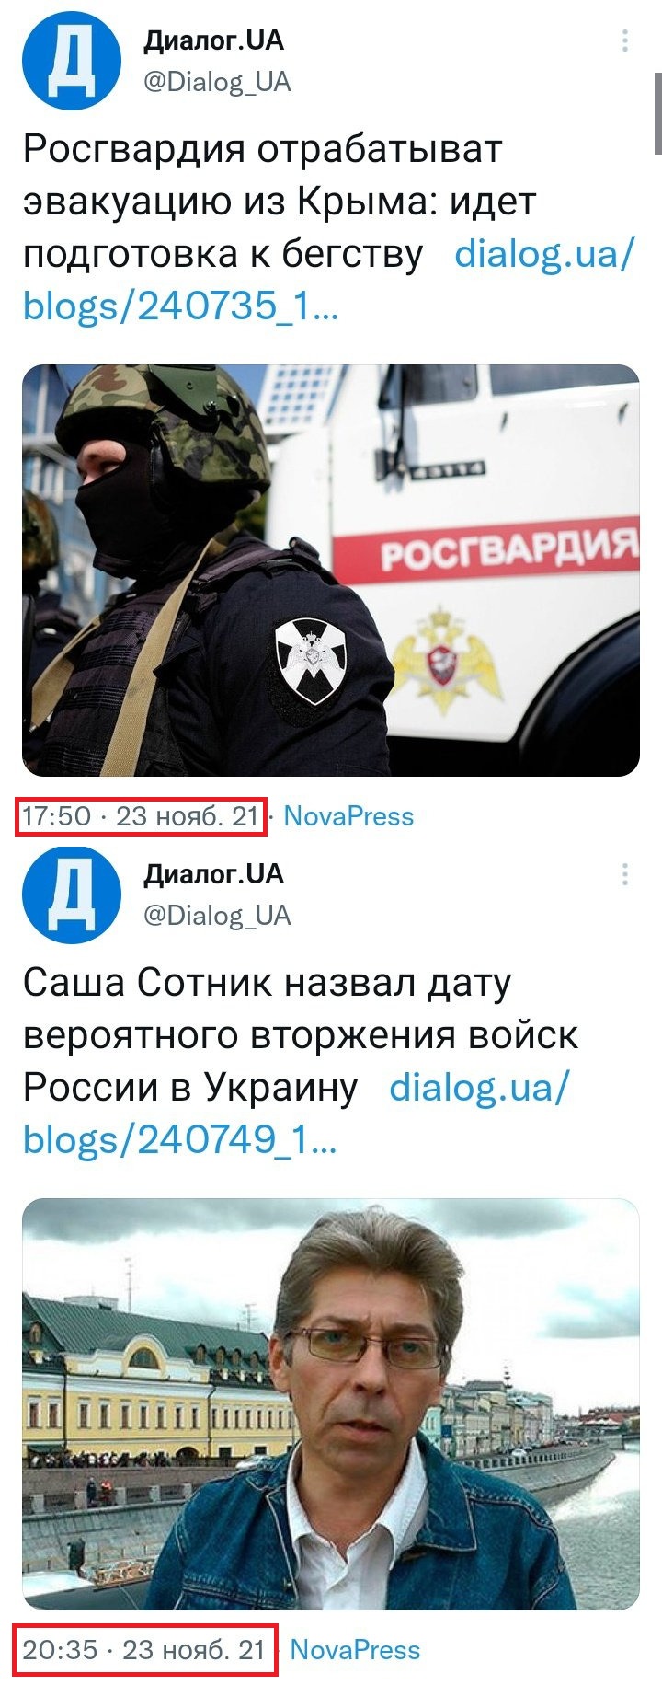This screenshot has width=662, height=1685.
Task: Click the @Dialog_UA handle on second tweet
Action: tap(217, 915)
